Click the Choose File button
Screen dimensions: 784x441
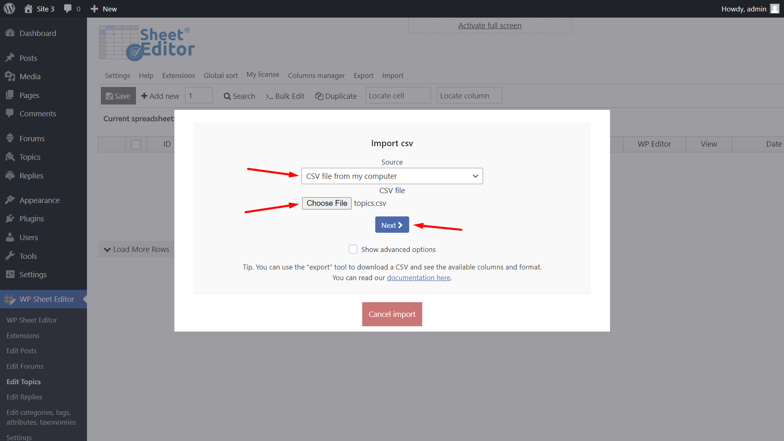point(326,203)
